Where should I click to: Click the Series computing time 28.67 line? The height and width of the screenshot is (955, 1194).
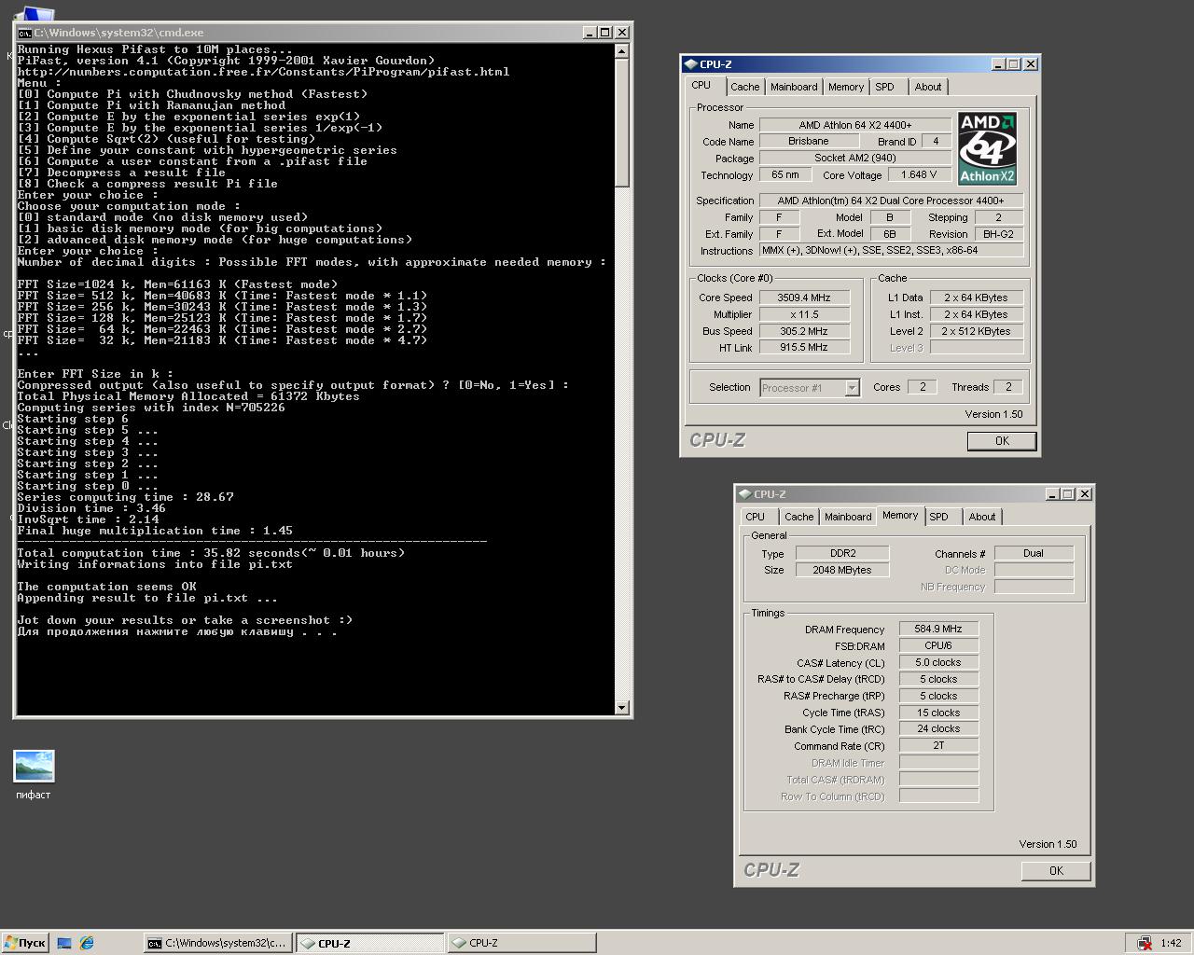click(126, 497)
